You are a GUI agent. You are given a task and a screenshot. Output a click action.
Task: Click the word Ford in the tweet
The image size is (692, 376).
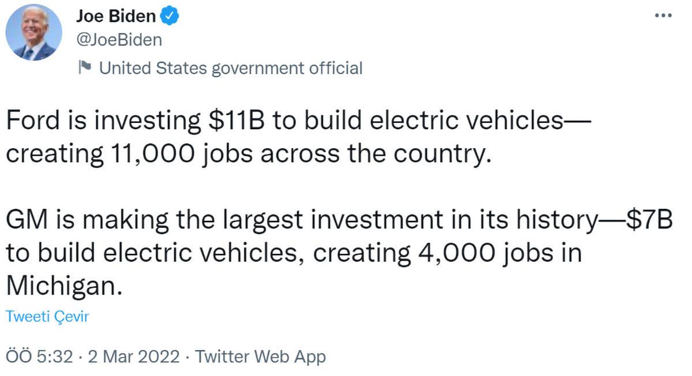point(32,120)
